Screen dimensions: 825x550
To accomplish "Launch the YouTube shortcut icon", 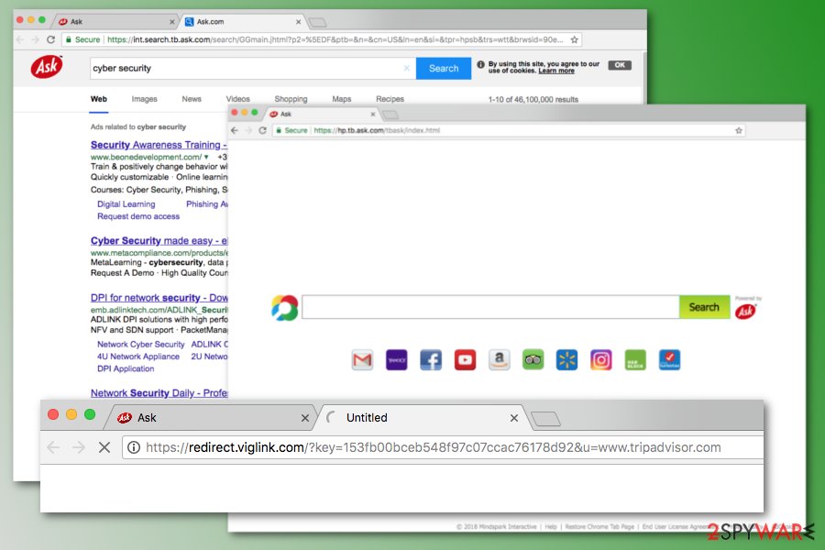I will coord(465,360).
